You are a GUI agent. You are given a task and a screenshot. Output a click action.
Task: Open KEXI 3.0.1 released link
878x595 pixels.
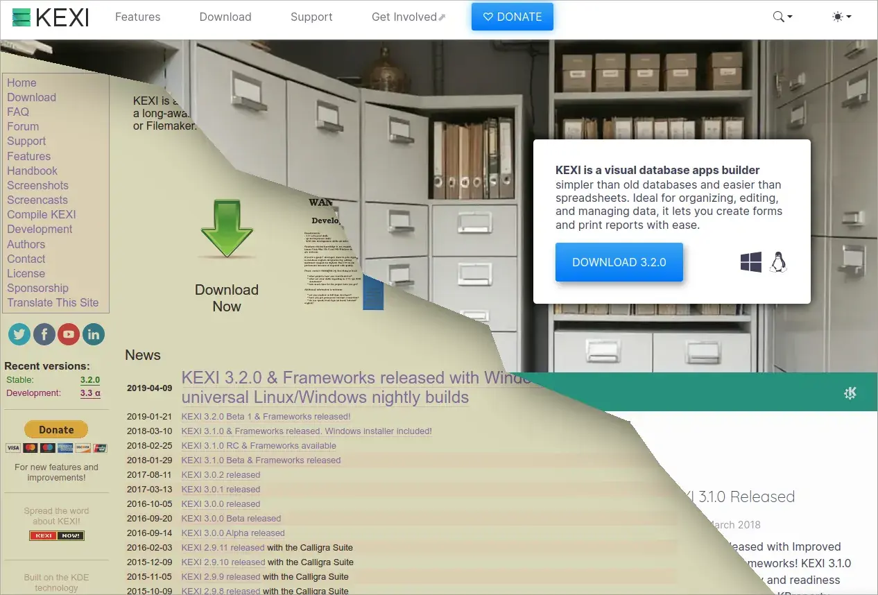click(x=221, y=490)
